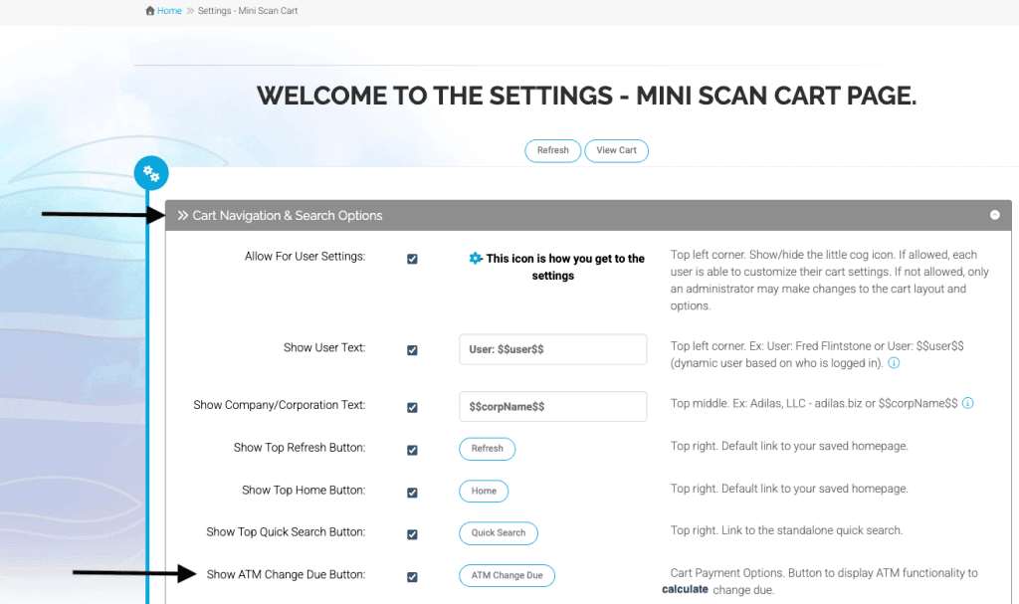1019x604 pixels.
Task: Toggle Show ATM Change Due Button checkbox
Action: [x=412, y=576]
